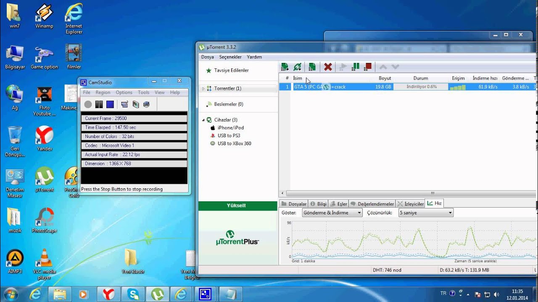Click CamStudio grey Record button
The image size is (538, 302).
[x=88, y=104]
